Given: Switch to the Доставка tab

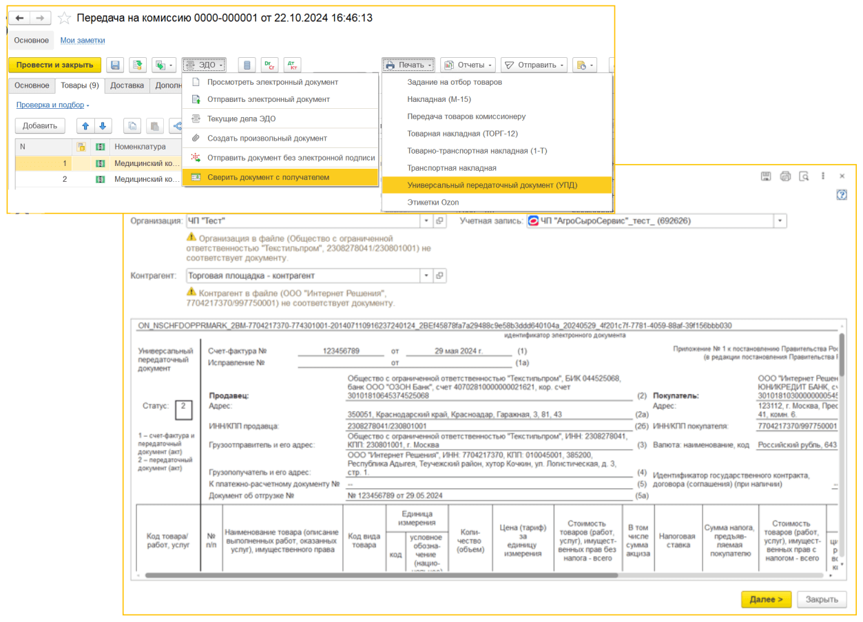Looking at the screenshot, I should (x=127, y=85).
